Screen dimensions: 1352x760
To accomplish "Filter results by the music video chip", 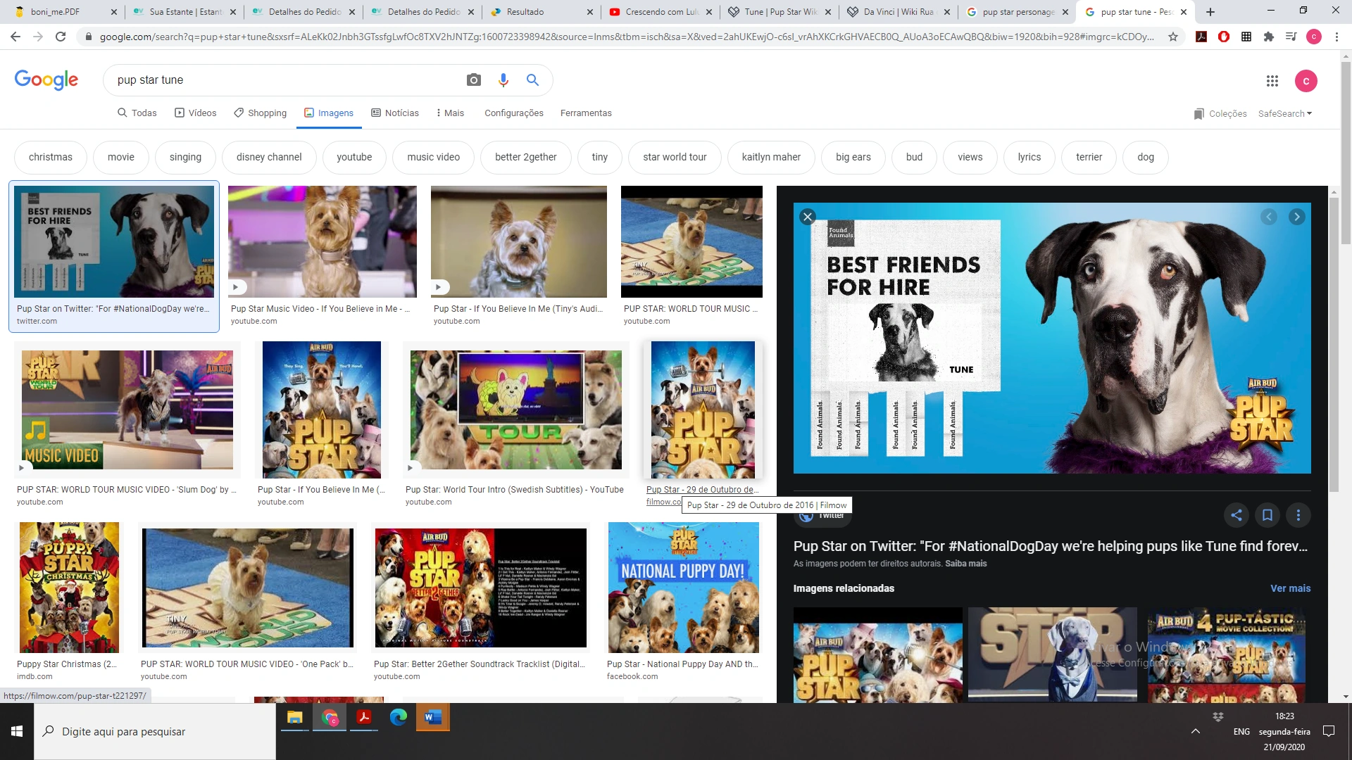I will tap(433, 157).
